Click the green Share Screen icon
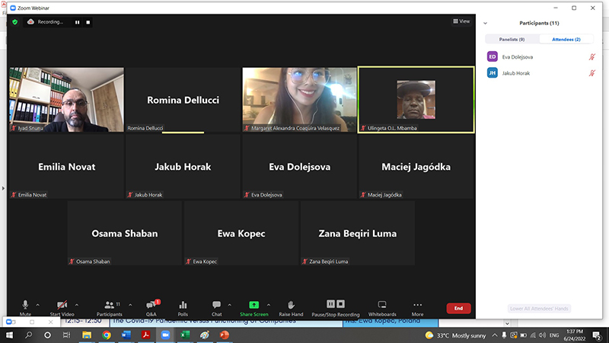This screenshot has width=609, height=343. 253,305
